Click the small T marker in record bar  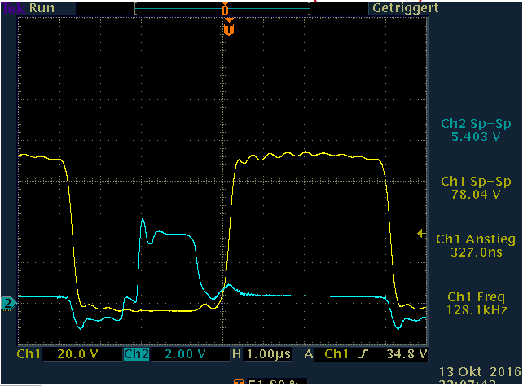pyautogui.click(x=224, y=8)
